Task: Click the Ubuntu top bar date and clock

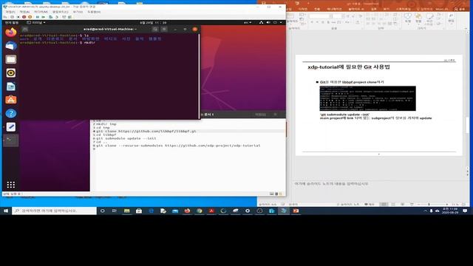Action: [153, 23]
